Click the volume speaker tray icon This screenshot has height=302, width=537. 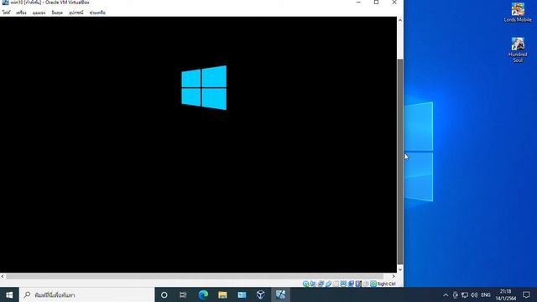point(474,294)
